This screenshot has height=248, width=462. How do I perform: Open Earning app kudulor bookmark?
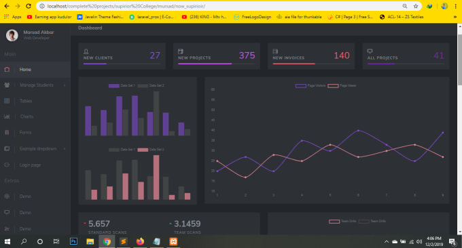pyautogui.click(x=49, y=17)
